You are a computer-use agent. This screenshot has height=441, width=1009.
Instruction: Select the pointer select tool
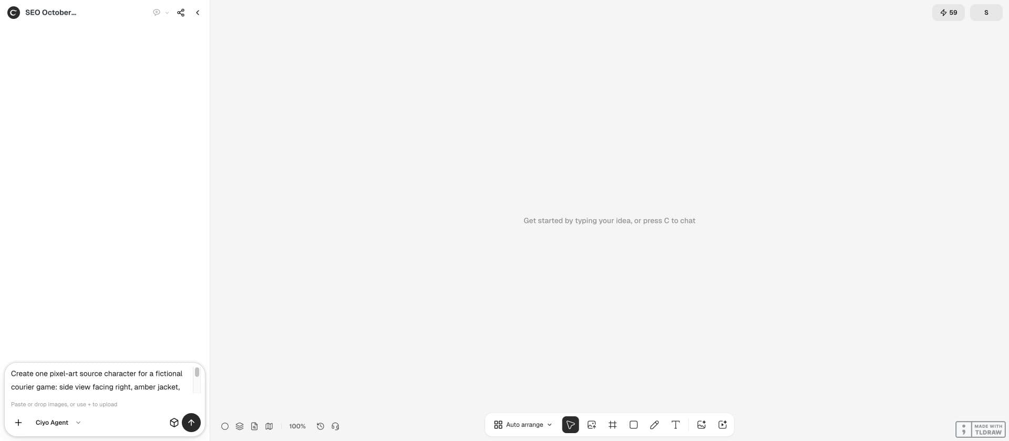(x=570, y=425)
